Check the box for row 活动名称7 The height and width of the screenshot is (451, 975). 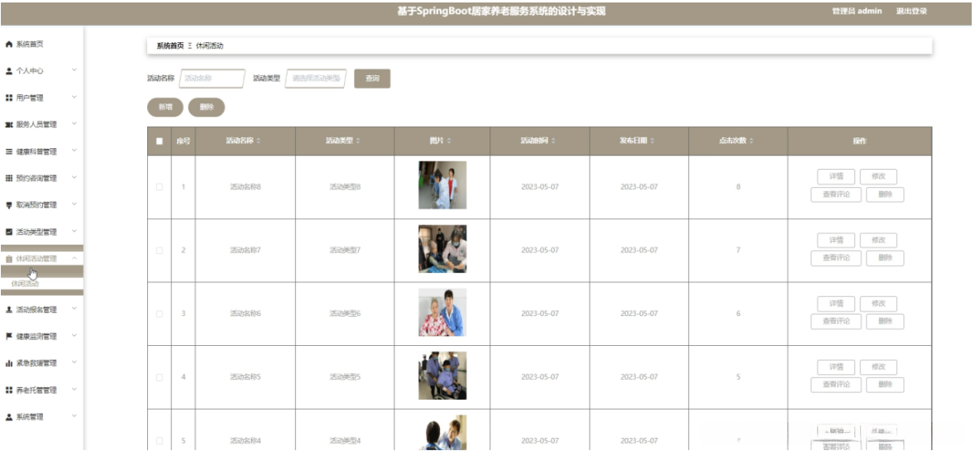159,250
